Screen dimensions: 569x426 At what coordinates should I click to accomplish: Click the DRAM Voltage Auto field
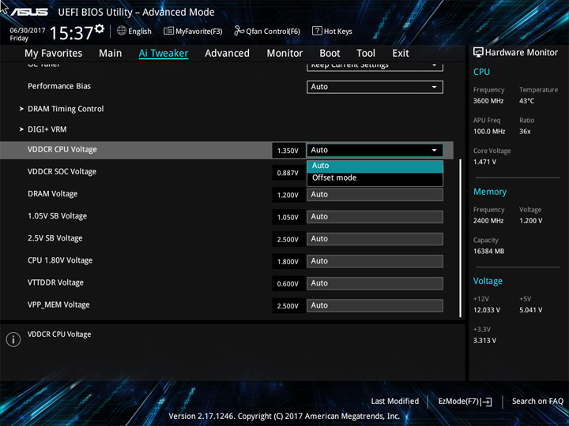[375, 195]
